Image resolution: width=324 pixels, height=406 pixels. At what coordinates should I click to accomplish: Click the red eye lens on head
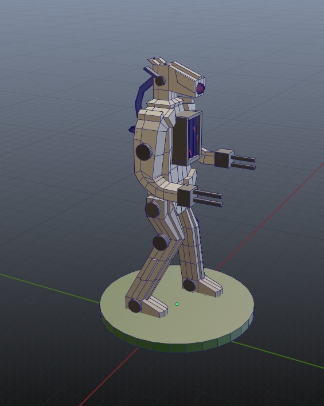(201, 88)
